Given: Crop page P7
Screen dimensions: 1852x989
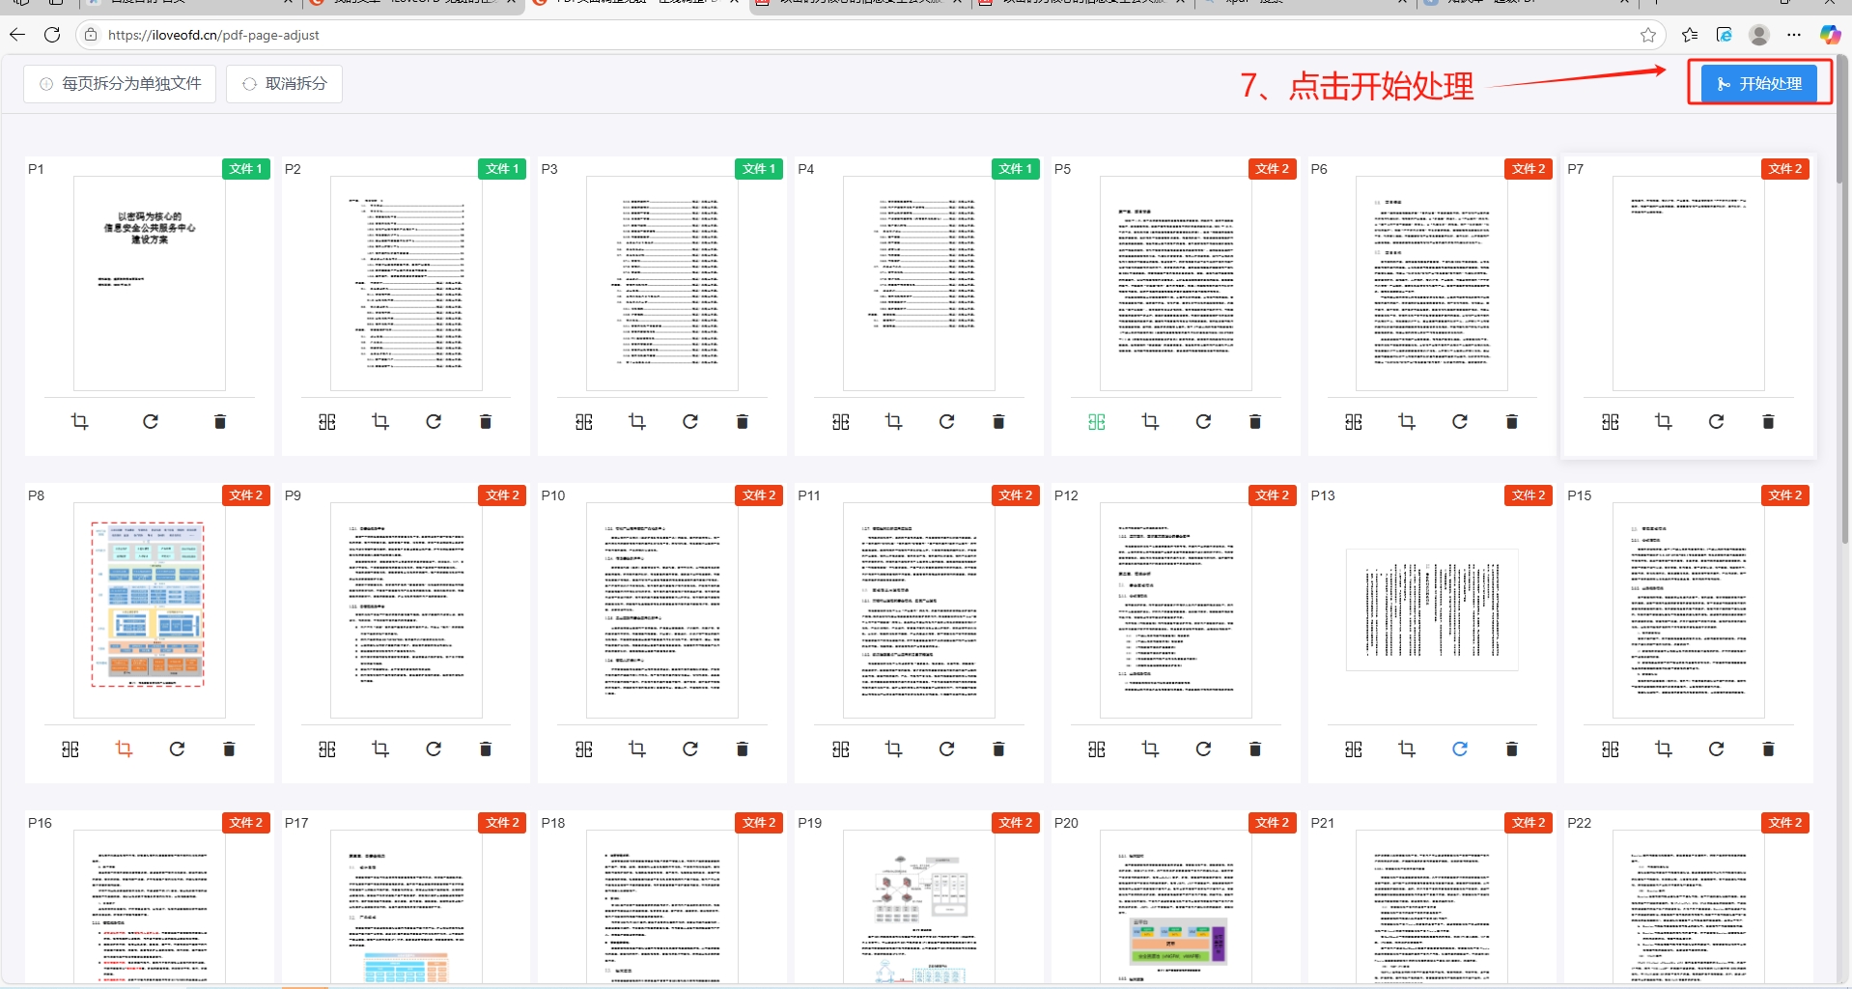Looking at the screenshot, I should pyautogui.click(x=1664, y=421).
